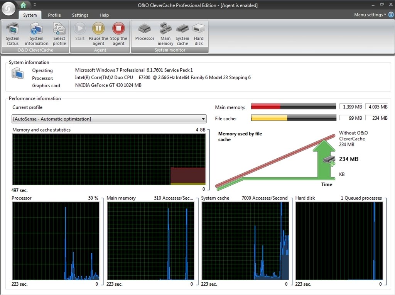395x295 pixels.
Task: Click the Hard disk queued processes graph
Action: tap(339, 241)
